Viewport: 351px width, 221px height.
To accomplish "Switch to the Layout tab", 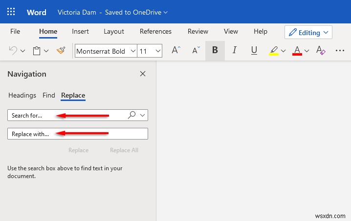I will click(114, 32).
